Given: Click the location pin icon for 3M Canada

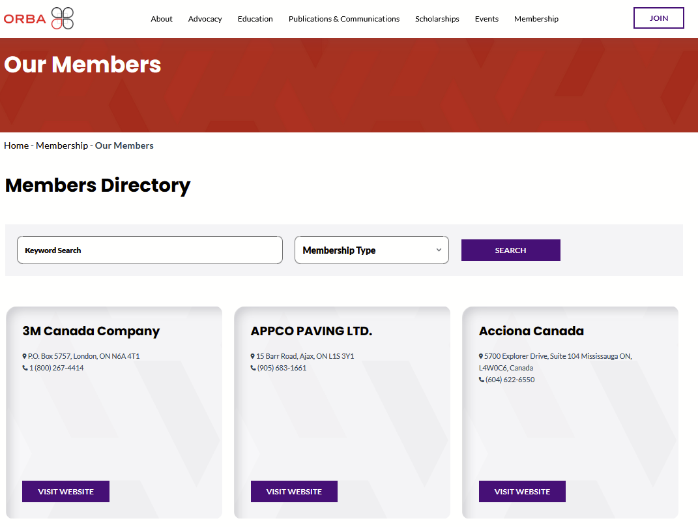Looking at the screenshot, I should pyautogui.click(x=25, y=355).
